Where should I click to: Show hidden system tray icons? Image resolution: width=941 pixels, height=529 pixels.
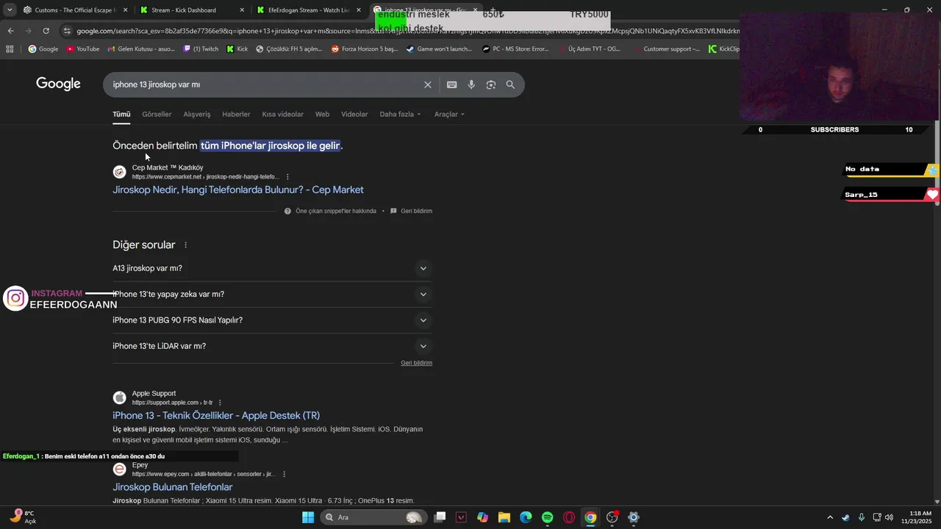coord(830,517)
